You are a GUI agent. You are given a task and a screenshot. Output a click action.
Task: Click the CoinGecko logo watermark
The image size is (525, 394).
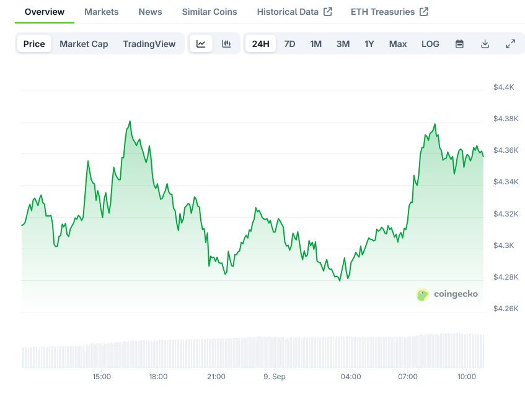447,294
